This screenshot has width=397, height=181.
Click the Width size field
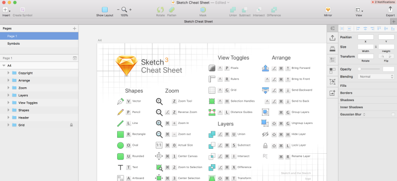click(365, 47)
